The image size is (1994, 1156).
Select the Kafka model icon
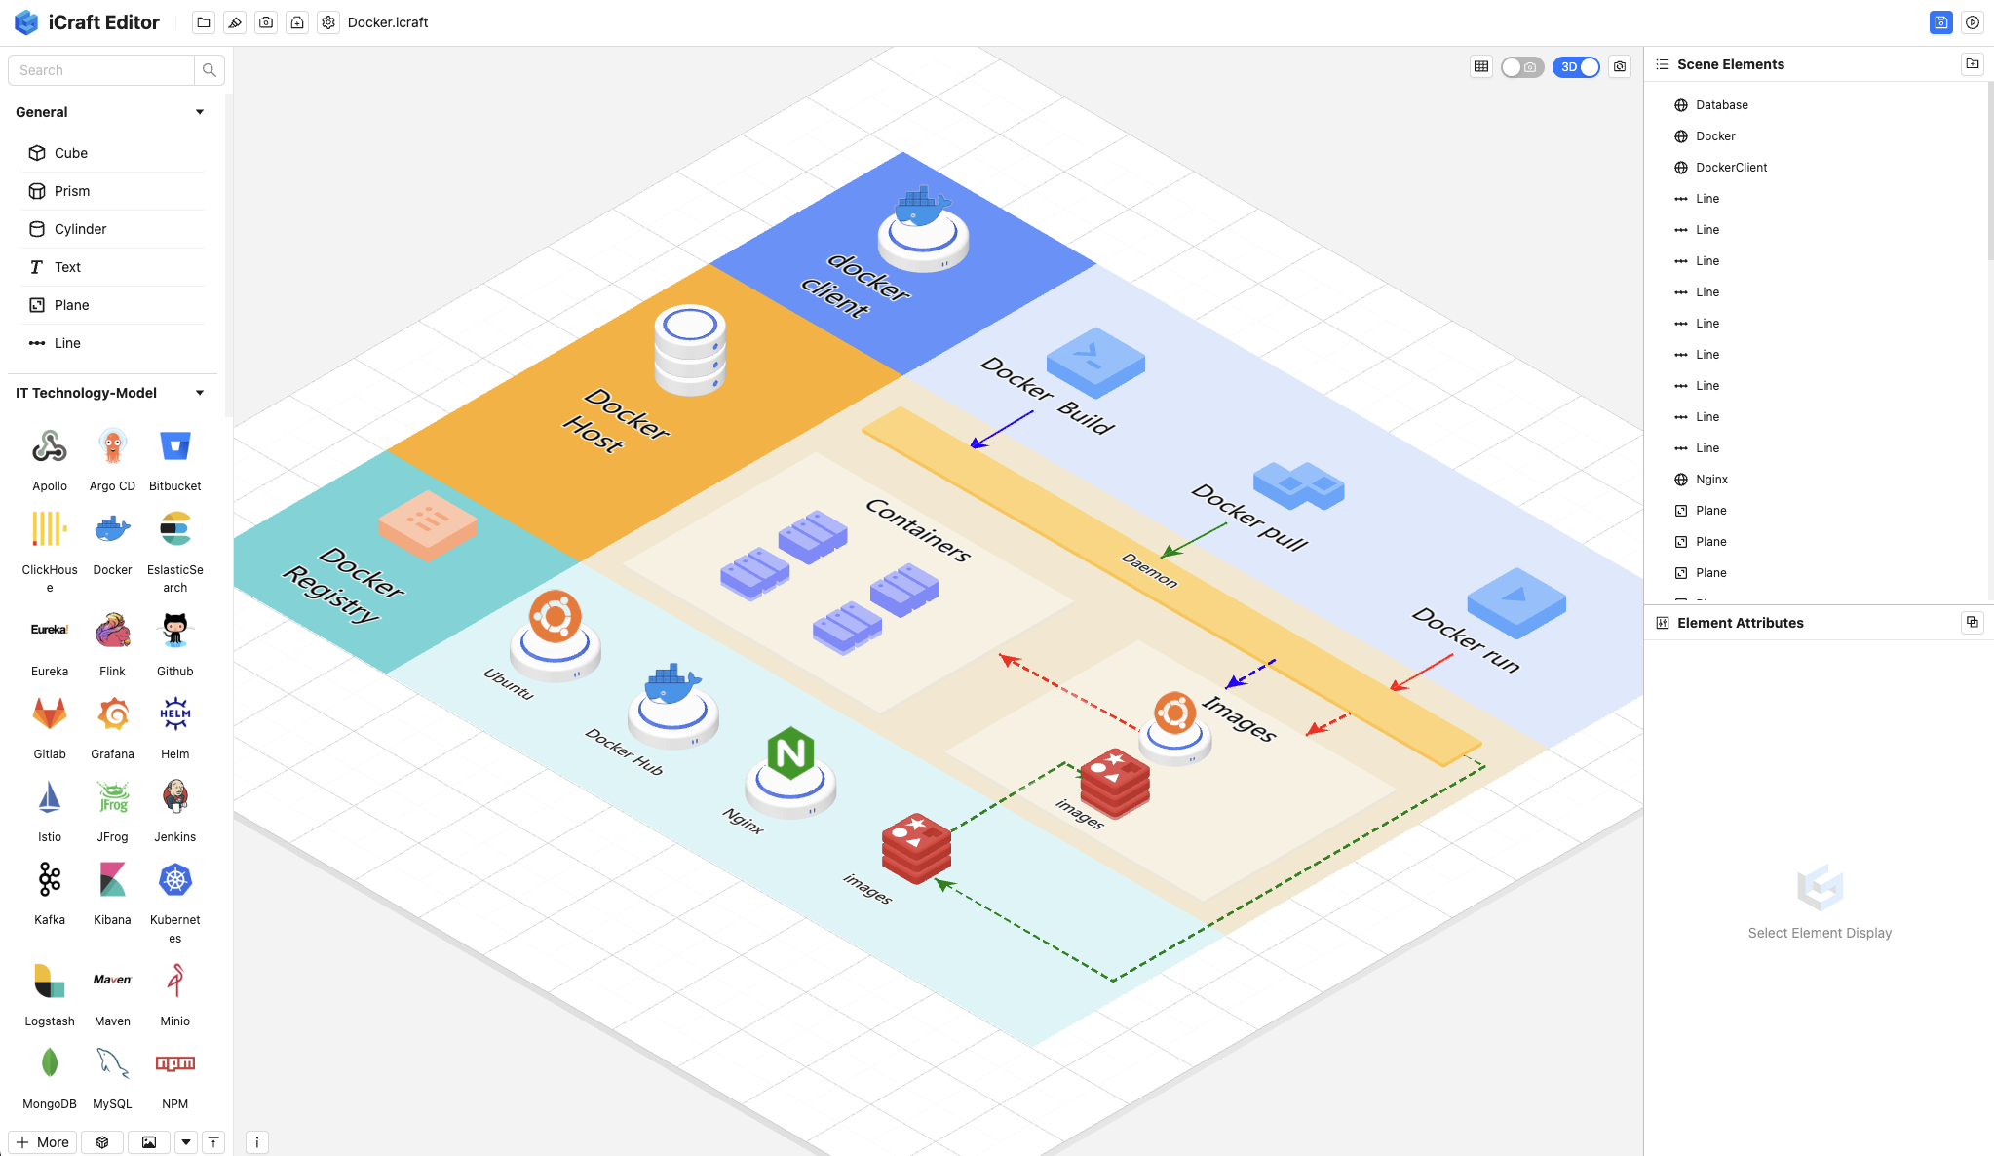click(50, 879)
